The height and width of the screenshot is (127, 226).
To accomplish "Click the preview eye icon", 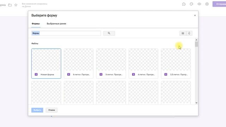I will tap(199, 4).
